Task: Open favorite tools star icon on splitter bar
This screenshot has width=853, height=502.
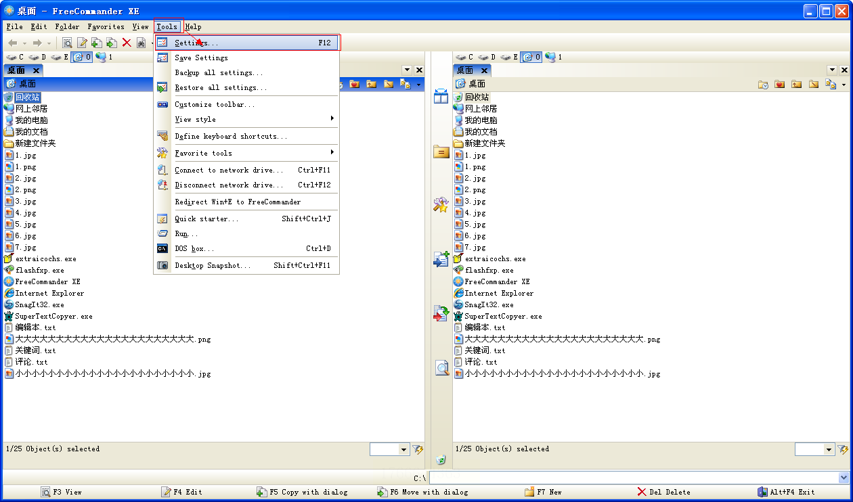Action: pos(441,205)
